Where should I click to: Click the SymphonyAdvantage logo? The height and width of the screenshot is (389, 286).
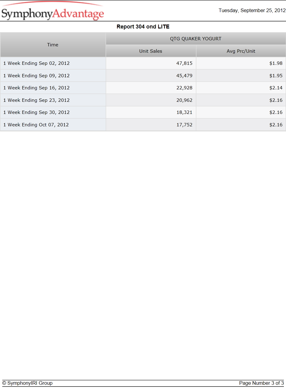click(x=53, y=11)
